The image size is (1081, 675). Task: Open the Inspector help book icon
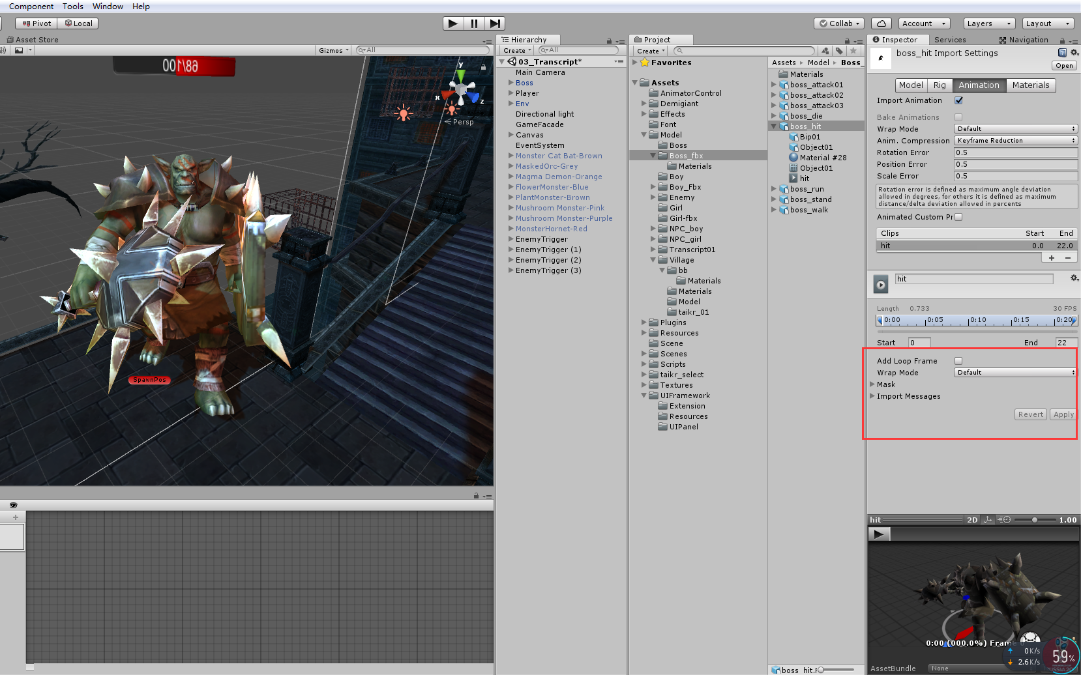[x=1062, y=53]
